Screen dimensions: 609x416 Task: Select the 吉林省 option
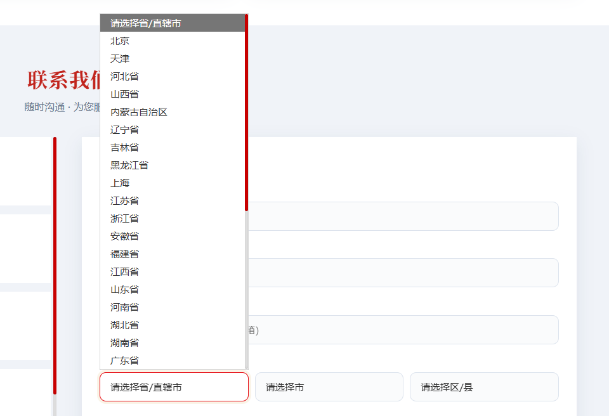click(173, 148)
